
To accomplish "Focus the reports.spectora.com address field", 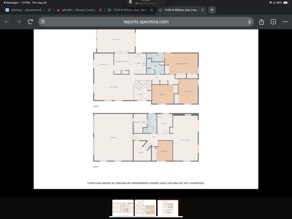I will pyautogui.click(x=146, y=21).
